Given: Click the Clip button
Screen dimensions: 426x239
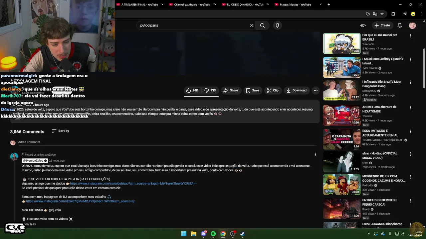Looking at the screenshot, I should (x=273, y=90).
